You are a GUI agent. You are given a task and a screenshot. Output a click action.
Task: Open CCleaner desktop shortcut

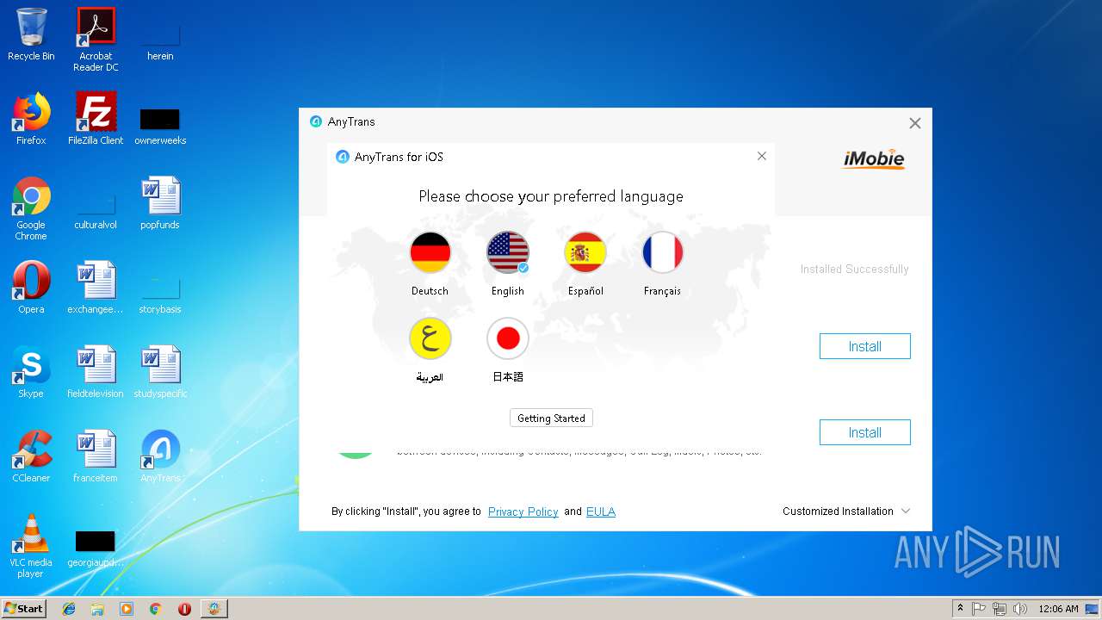coord(31,456)
